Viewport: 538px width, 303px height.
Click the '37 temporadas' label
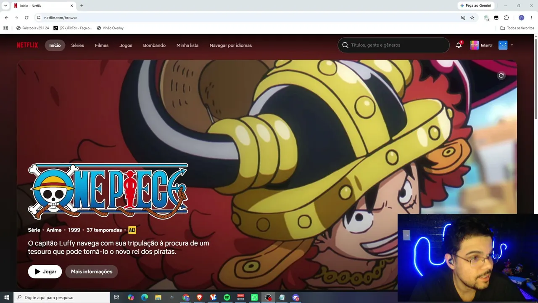(104, 230)
